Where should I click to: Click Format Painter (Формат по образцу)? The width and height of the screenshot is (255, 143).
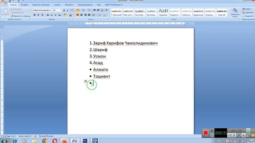click(20, 16)
